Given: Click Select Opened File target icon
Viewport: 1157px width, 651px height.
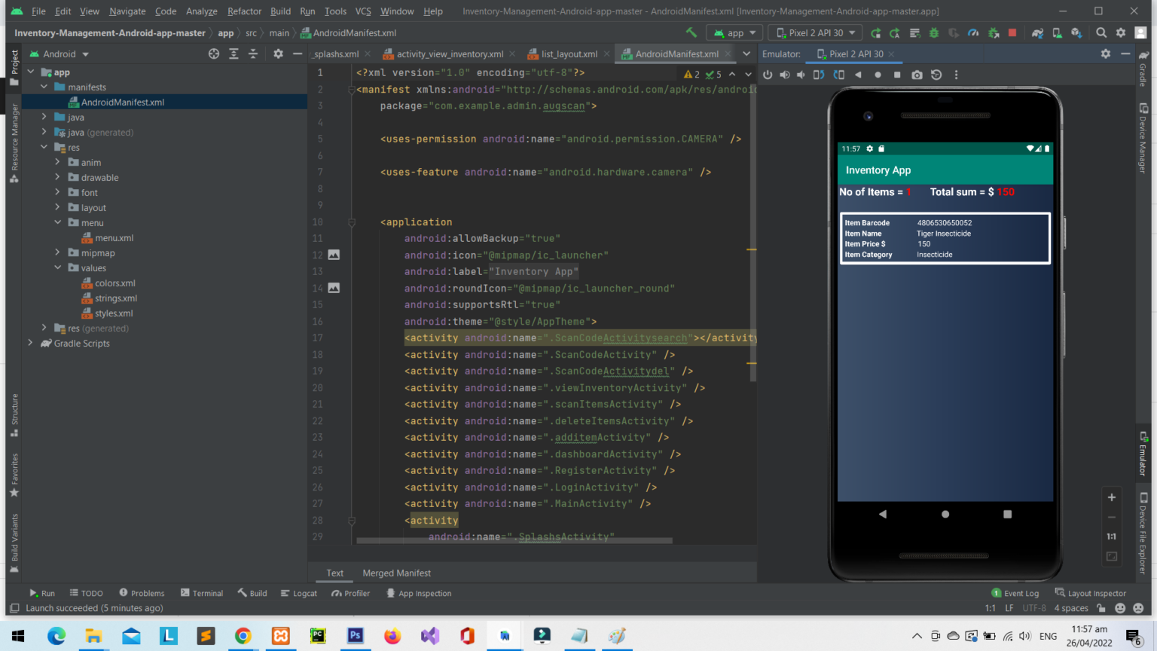Looking at the screenshot, I should click(x=214, y=54).
